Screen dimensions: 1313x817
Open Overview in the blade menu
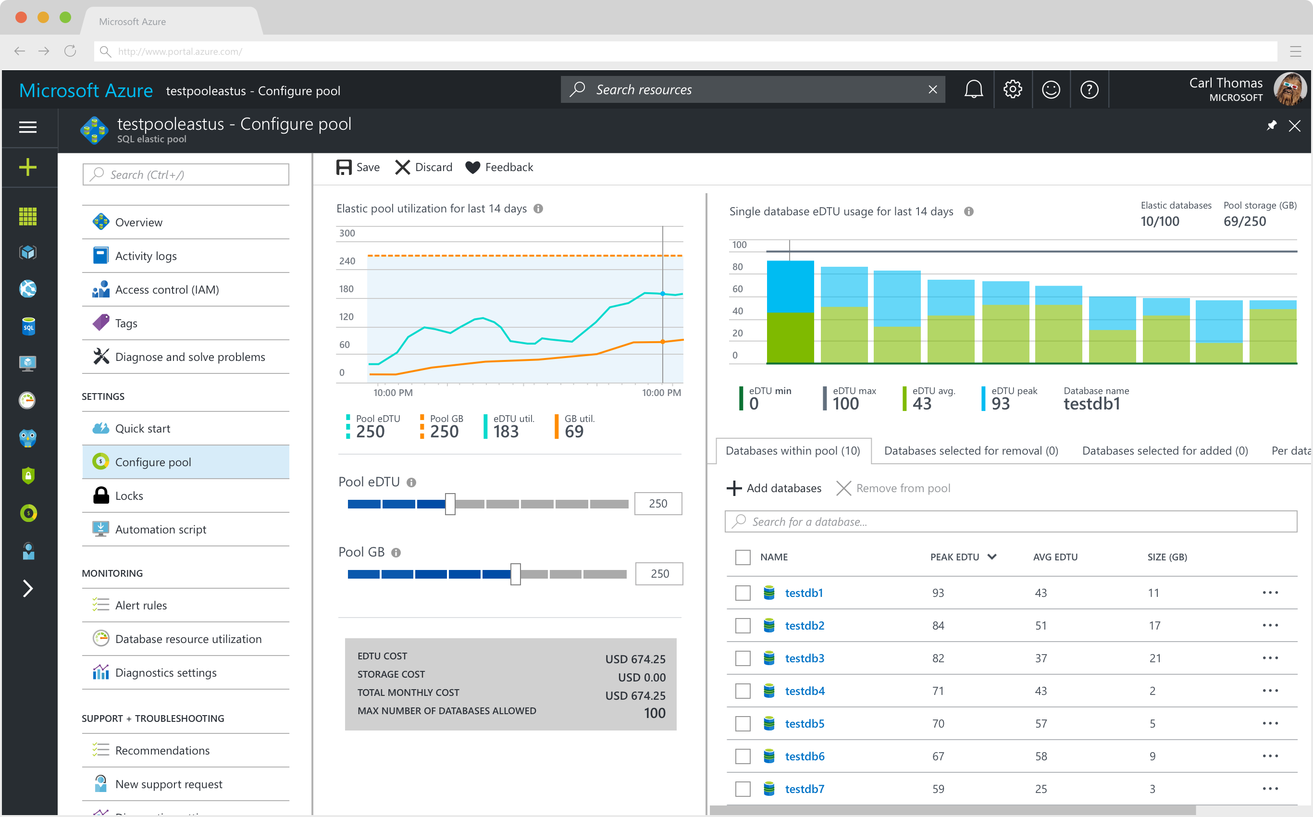click(x=186, y=222)
